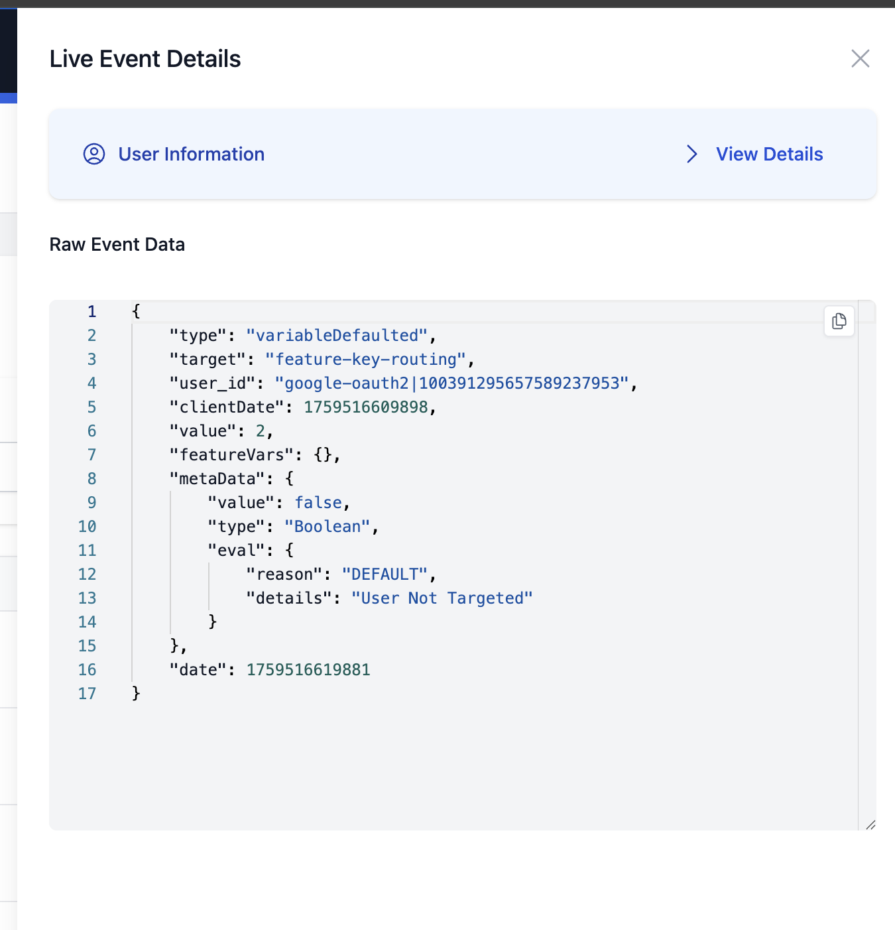895x930 pixels.
Task: Click the "feature-key-routing" target value
Action: pos(365,360)
